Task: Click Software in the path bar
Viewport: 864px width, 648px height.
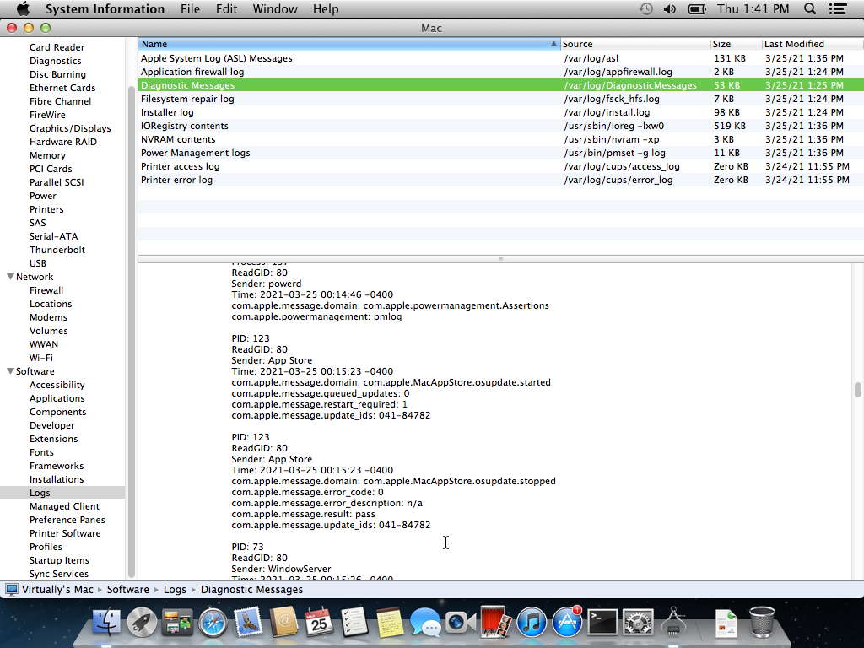Action: pos(128,589)
